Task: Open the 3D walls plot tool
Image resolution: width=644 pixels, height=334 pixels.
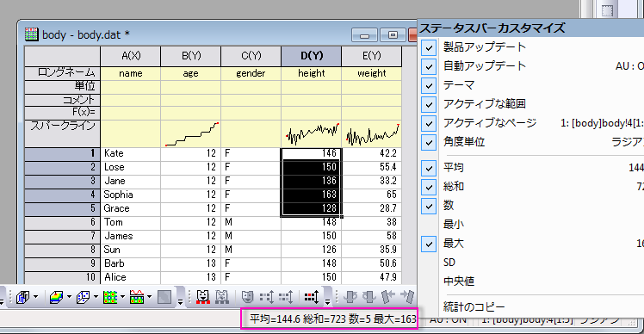Action: coord(22,297)
